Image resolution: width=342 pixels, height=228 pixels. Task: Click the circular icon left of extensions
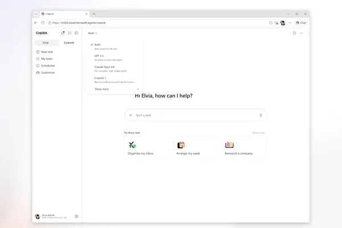click(271, 23)
